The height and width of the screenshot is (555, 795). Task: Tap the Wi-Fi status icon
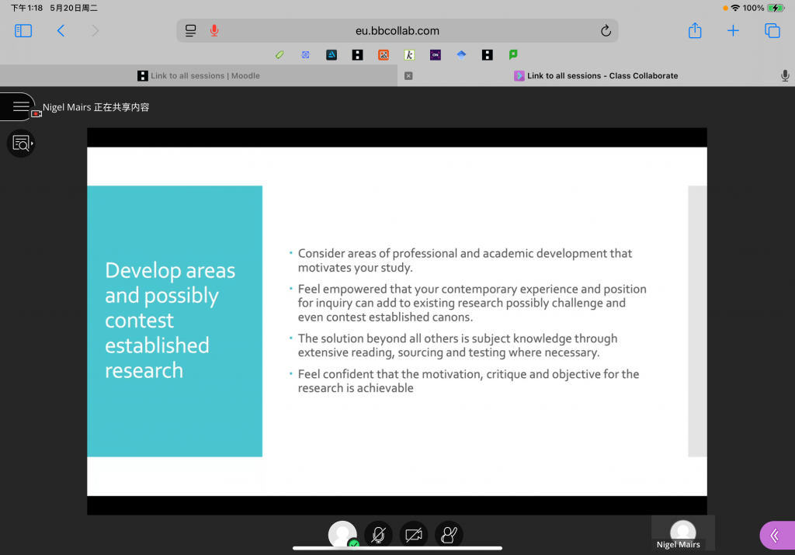(735, 8)
